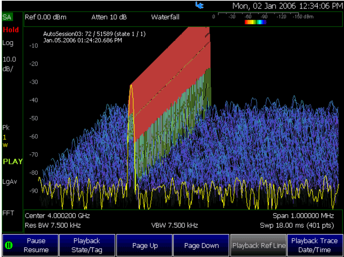Click the blue power plug status icon
Image resolution: width=344 pixels, height=257 pixels.
[x=199, y=5]
